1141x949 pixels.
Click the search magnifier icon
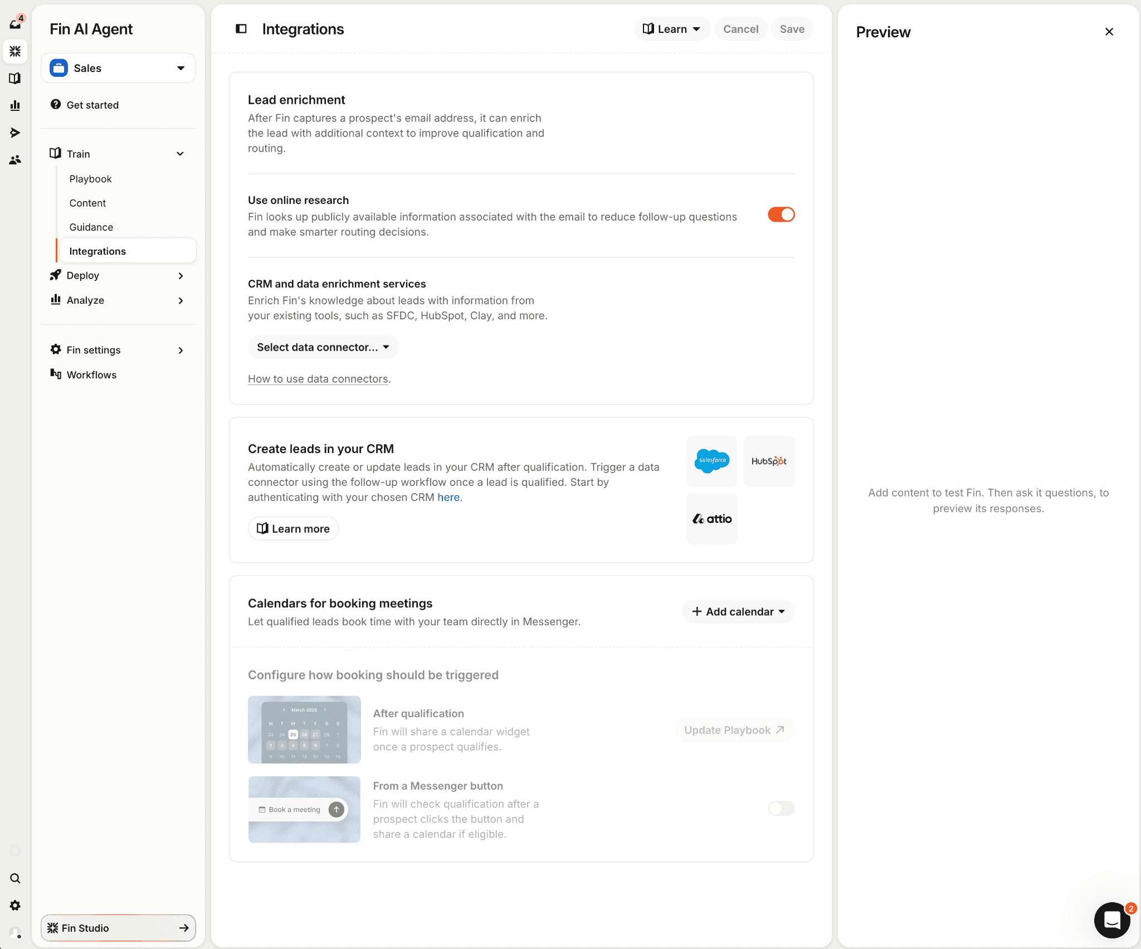pos(15,879)
